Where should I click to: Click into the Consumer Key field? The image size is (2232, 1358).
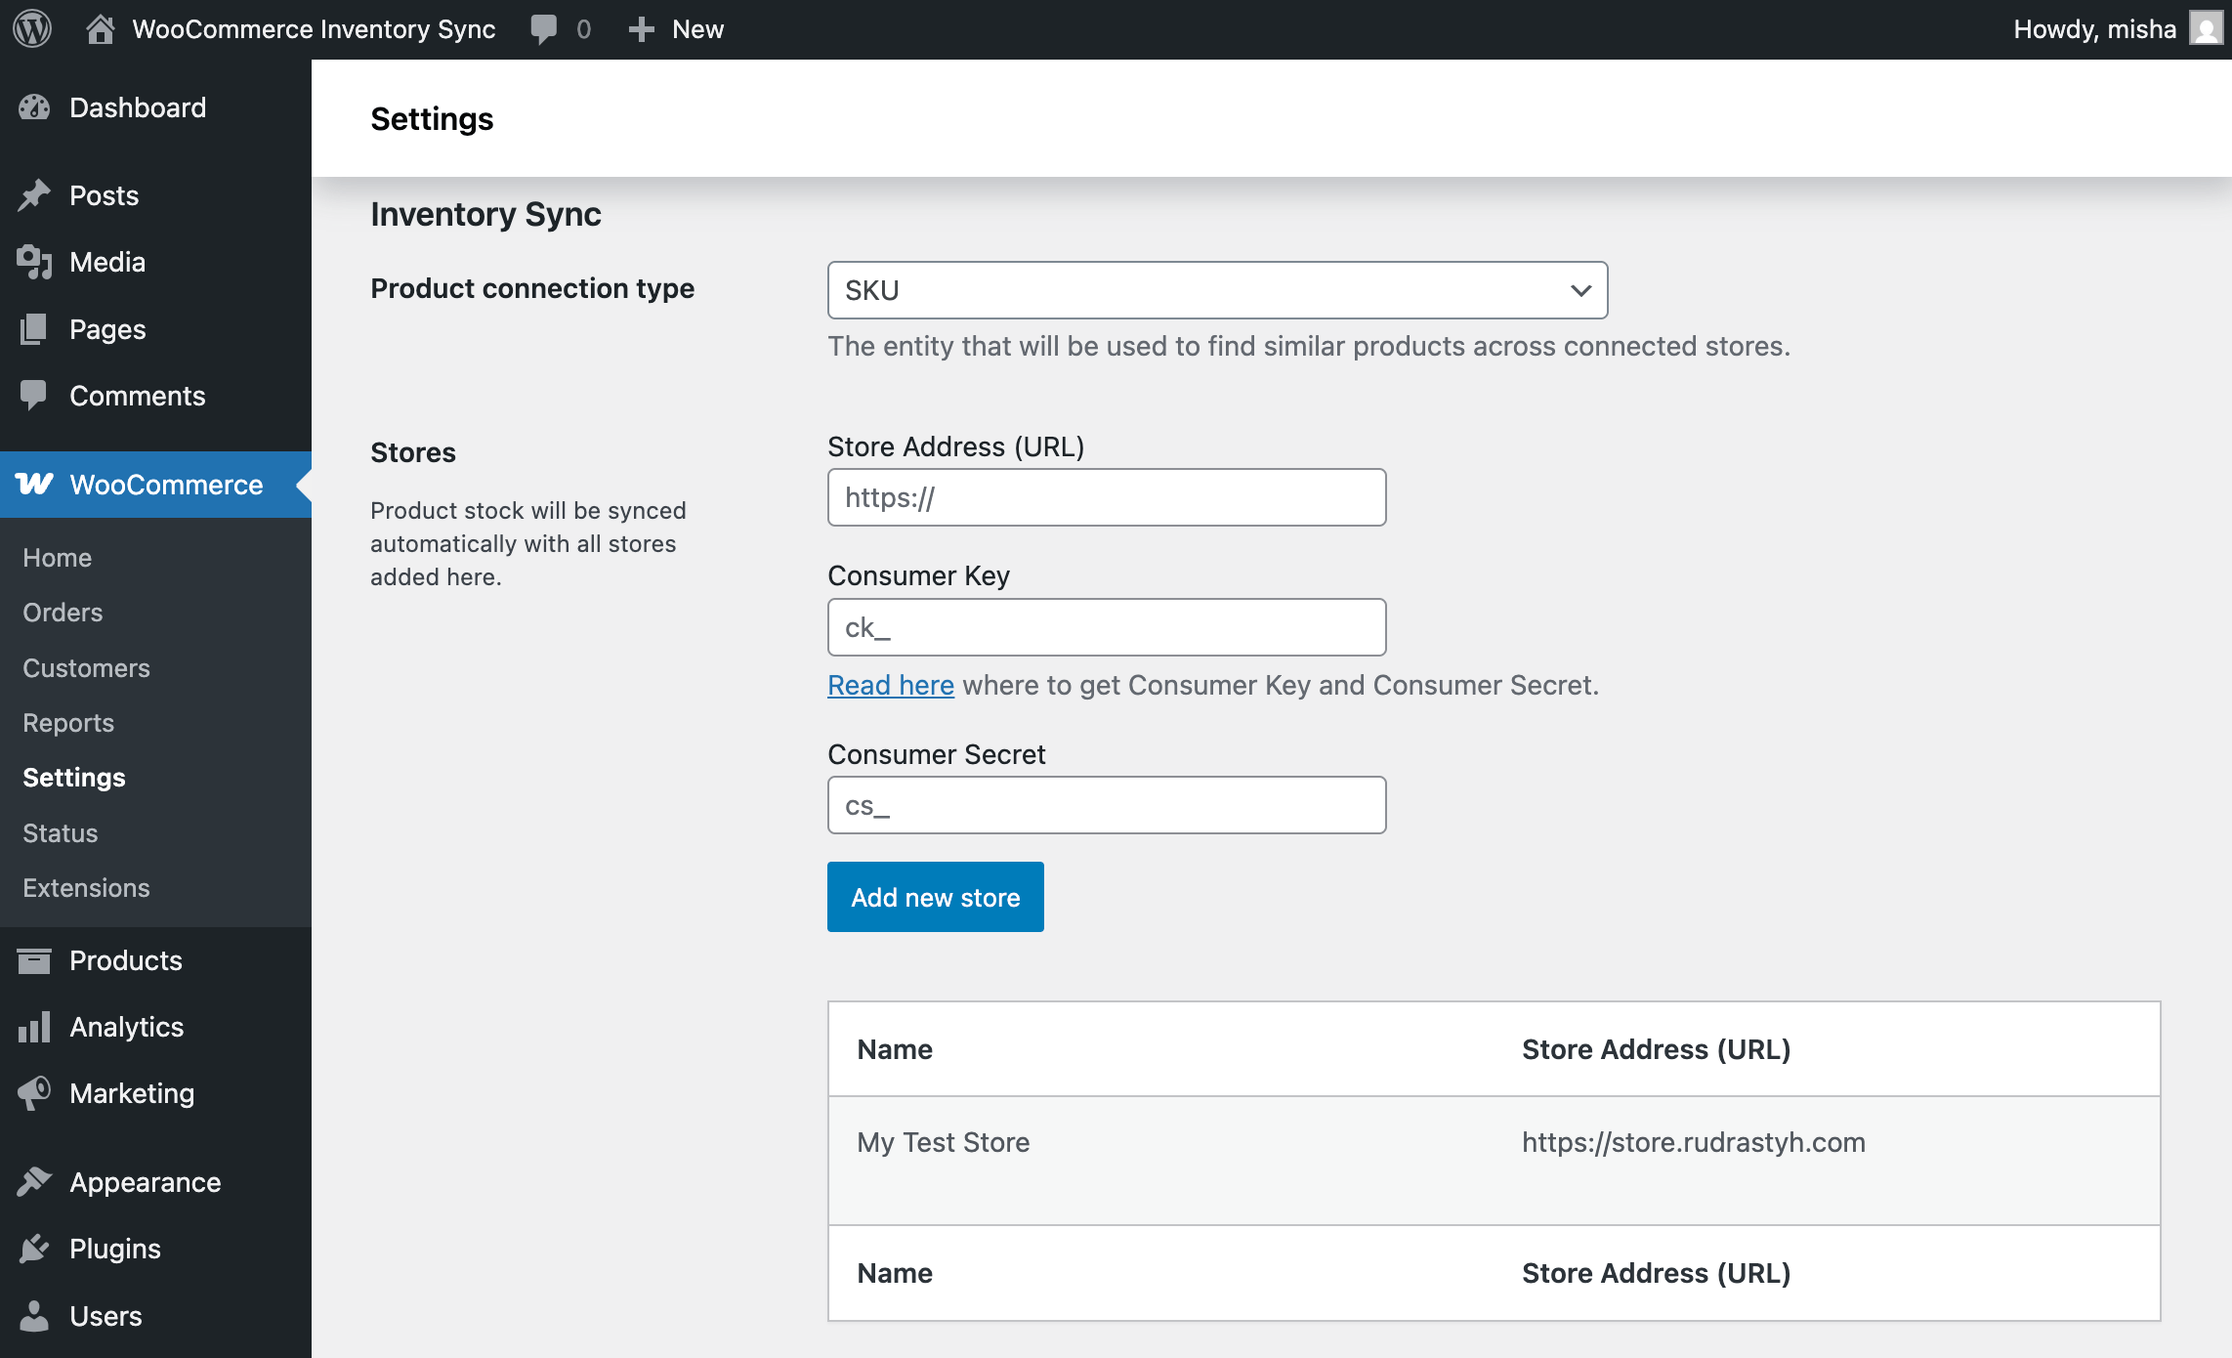click(1106, 628)
